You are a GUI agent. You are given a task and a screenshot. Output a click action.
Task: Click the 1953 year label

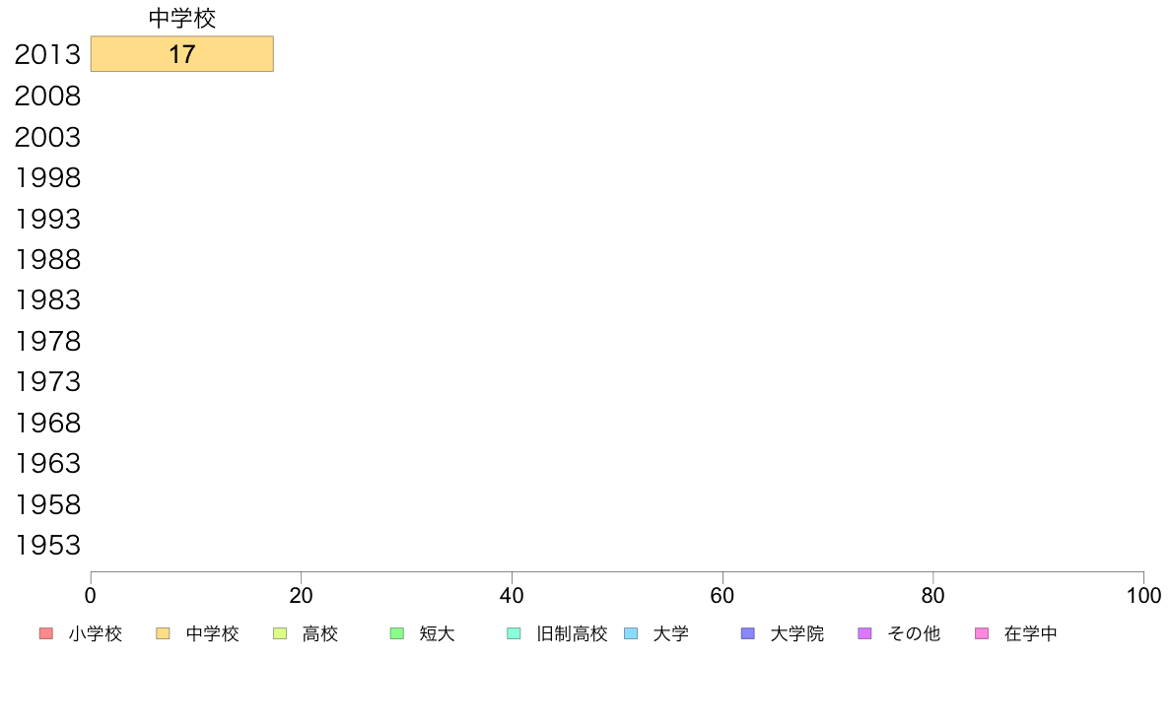[x=47, y=545]
